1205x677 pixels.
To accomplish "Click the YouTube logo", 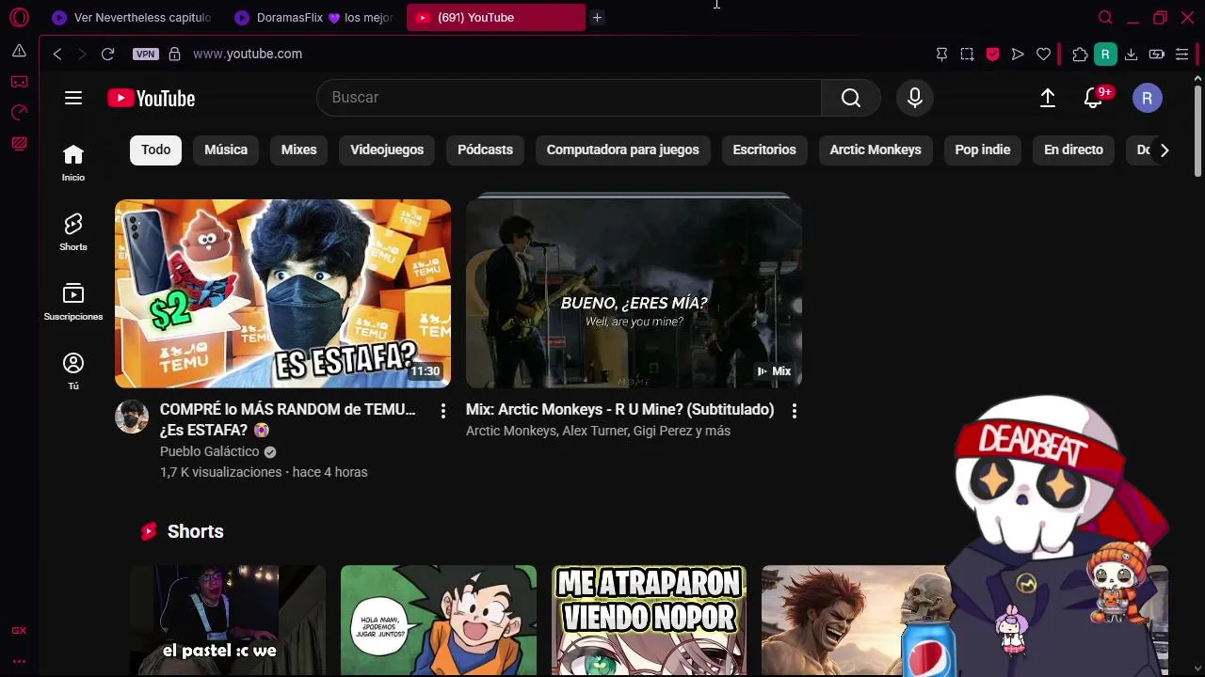I will [151, 98].
